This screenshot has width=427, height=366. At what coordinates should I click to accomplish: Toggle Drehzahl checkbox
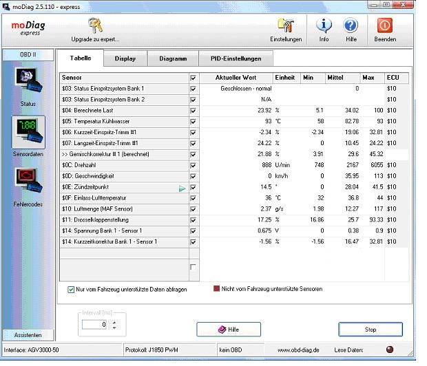pos(193,165)
